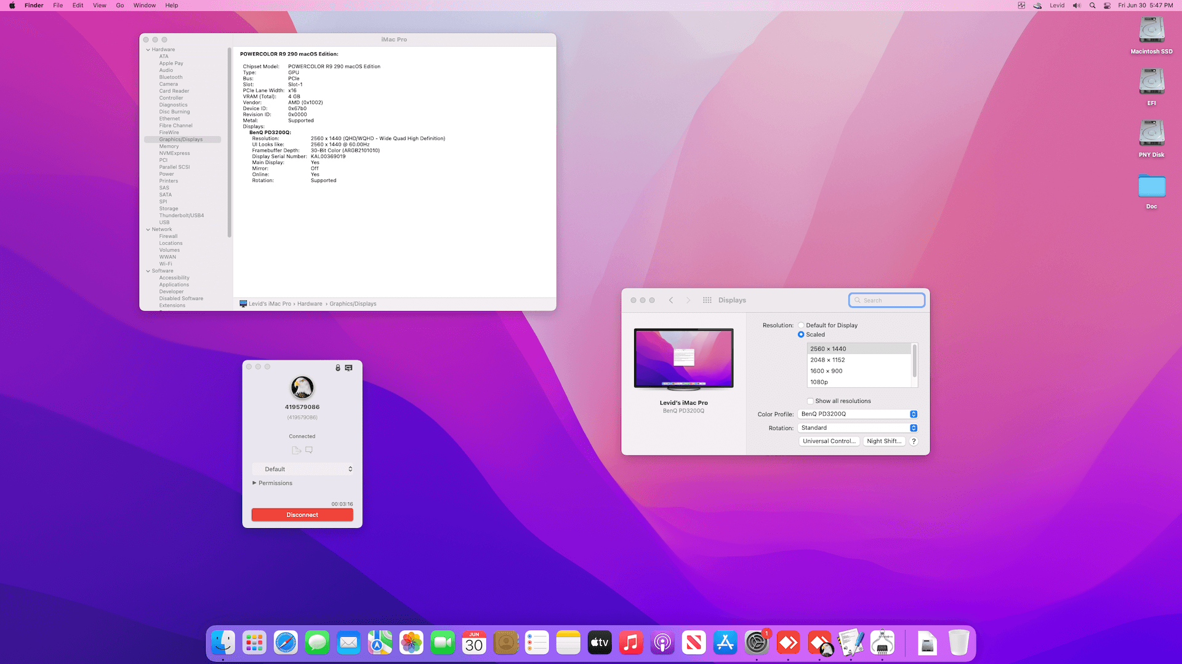
Task: Enable Show all resolutions checkbox
Action: click(x=810, y=401)
